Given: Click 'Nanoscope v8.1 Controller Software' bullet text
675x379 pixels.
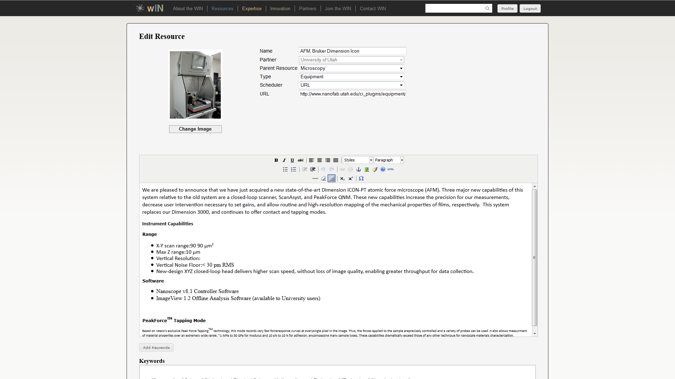Looking at the screenshot, I should pyautogui.click(x=198, y=291).
